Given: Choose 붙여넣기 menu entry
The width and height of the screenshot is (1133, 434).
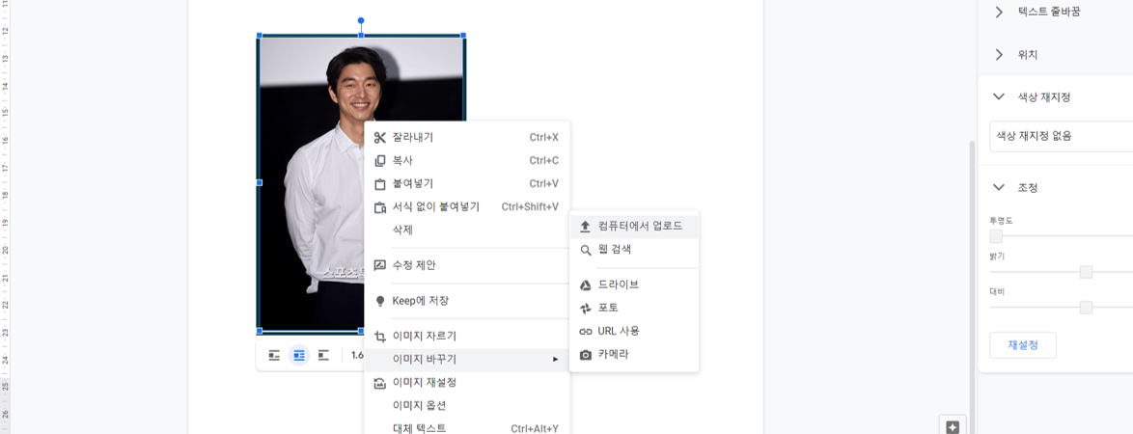Looking at the screenshot, I should [467, 183].
